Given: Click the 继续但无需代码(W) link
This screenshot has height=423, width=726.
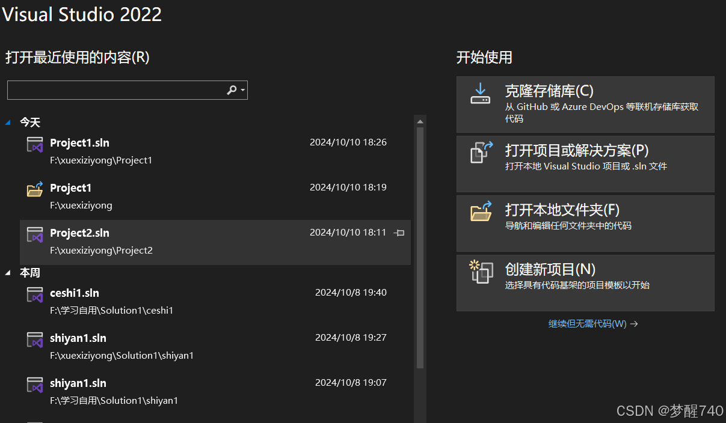Looking at the screenshot, I should (588, 323).
